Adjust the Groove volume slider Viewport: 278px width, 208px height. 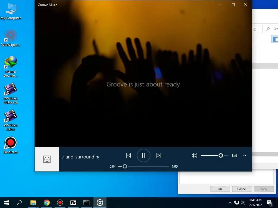[x=214, y=155]
